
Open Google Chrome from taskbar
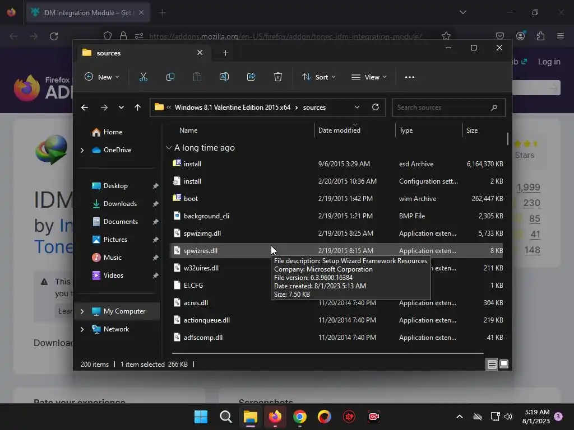[300, 417]
